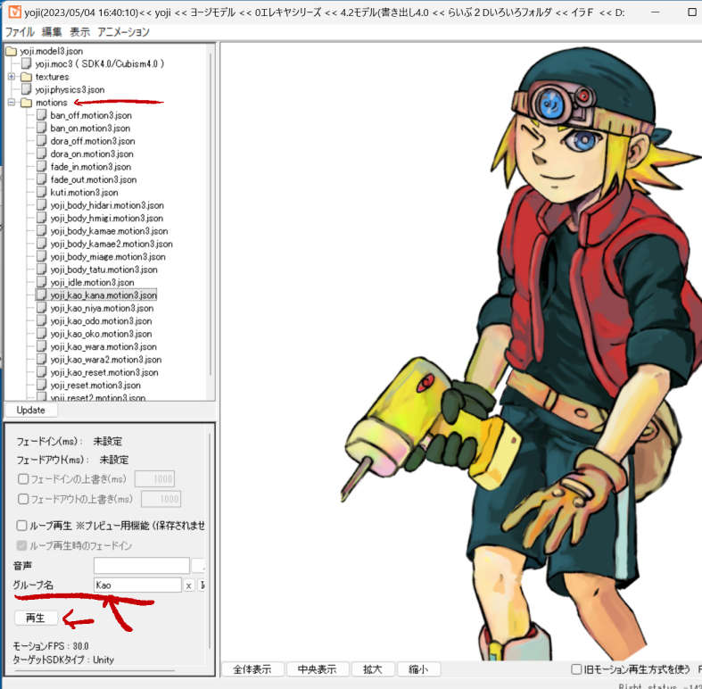Image resolution: width=702 pixels, height=689 pixels.
Task: Click the fade-out override value field
Action: 161,499
